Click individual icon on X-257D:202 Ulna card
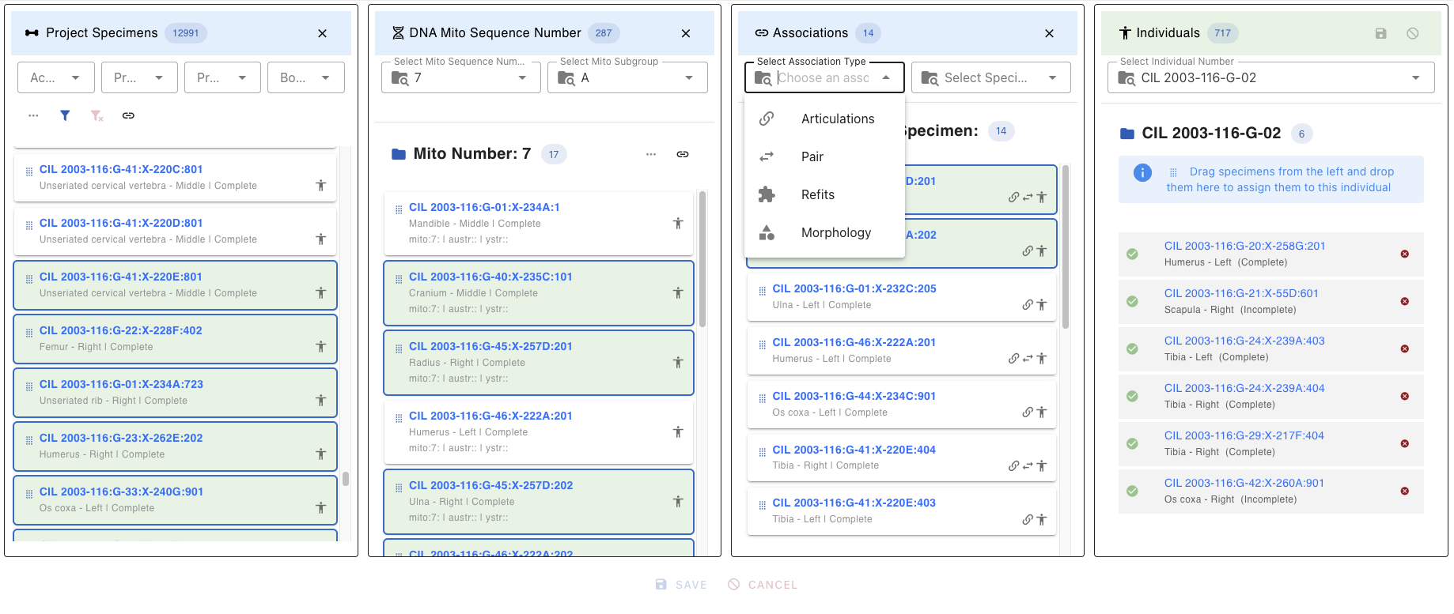 point(678,502)
